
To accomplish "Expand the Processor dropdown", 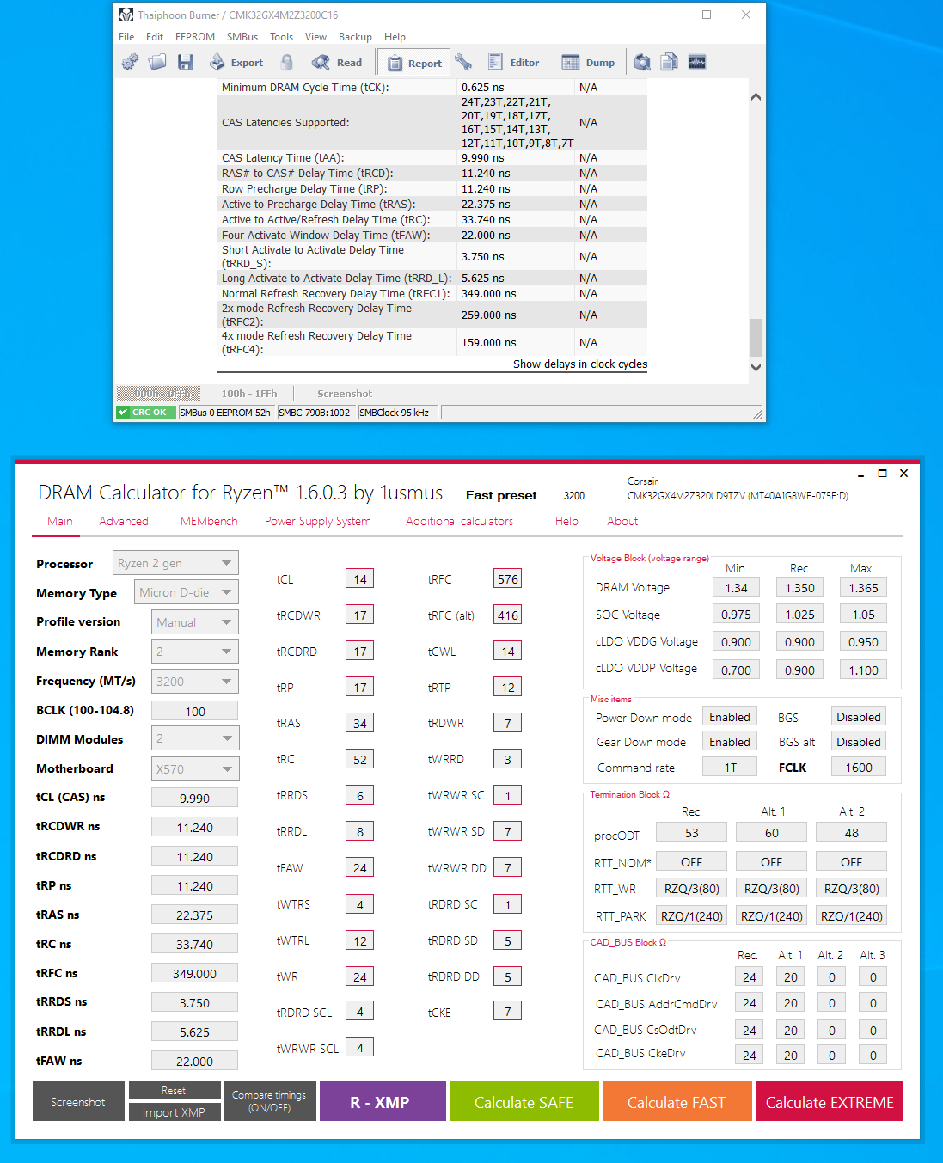I will (x=175, y=563).
